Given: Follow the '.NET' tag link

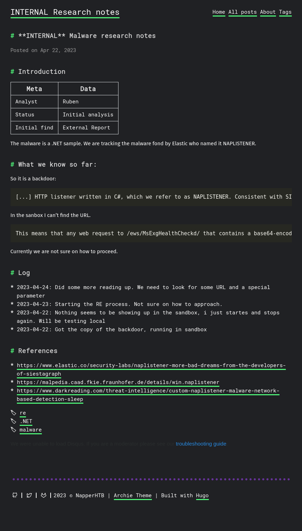Looking at the screenshot, I should (x=26, y=421).
